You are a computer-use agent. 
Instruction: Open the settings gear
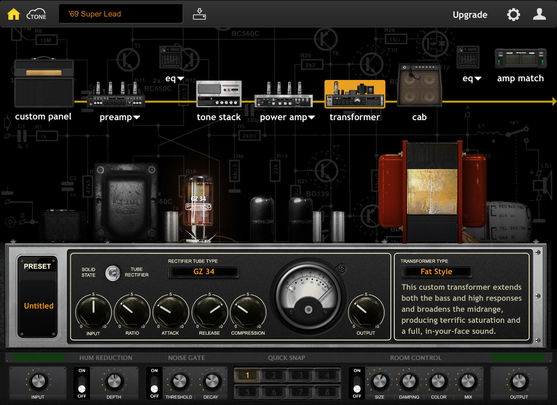pos(513,14)
